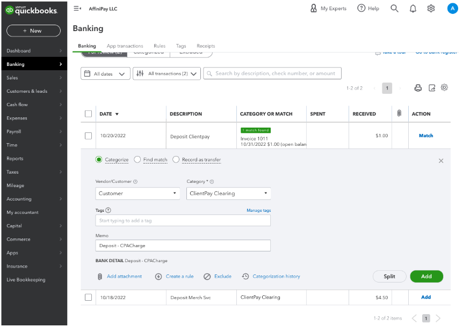This screenshot has height=327, width=463.
Task: Open settings gear in top bar
Action: (x=431, y=9)
